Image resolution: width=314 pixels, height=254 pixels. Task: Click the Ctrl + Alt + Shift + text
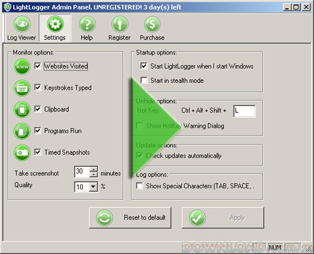point(204,110)
